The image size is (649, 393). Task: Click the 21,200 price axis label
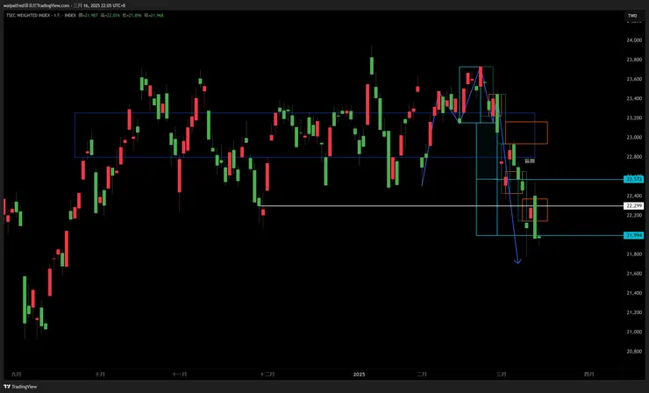pyautogui.click(x=634, y=312)
